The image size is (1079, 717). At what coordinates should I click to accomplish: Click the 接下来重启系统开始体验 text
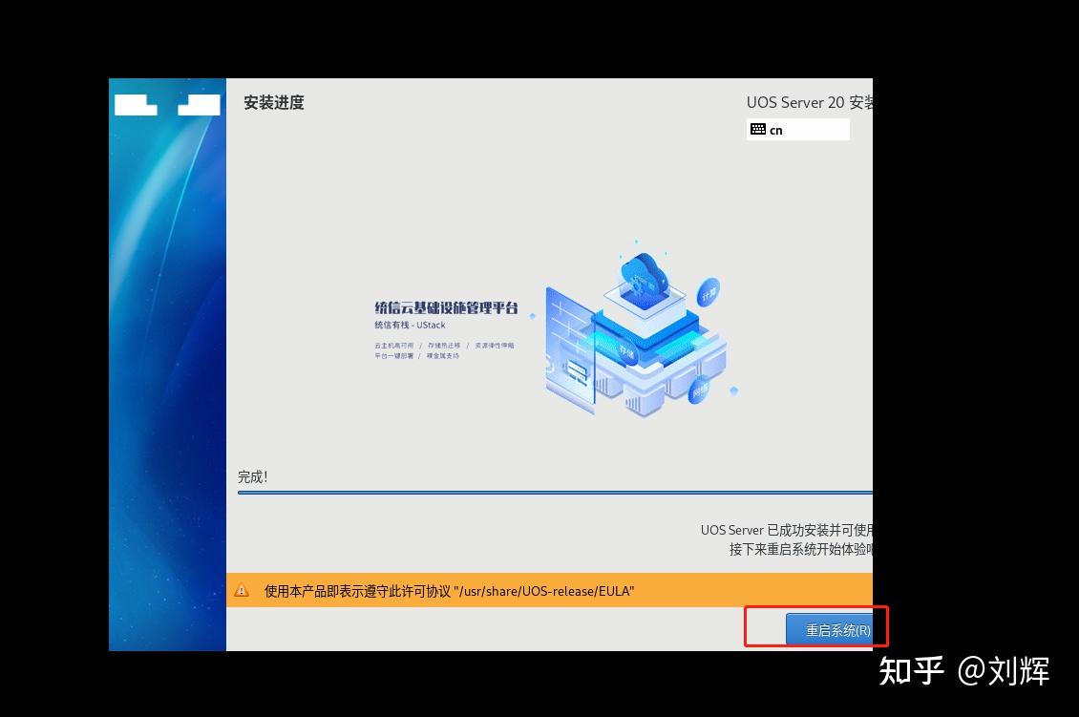point(801,549)
